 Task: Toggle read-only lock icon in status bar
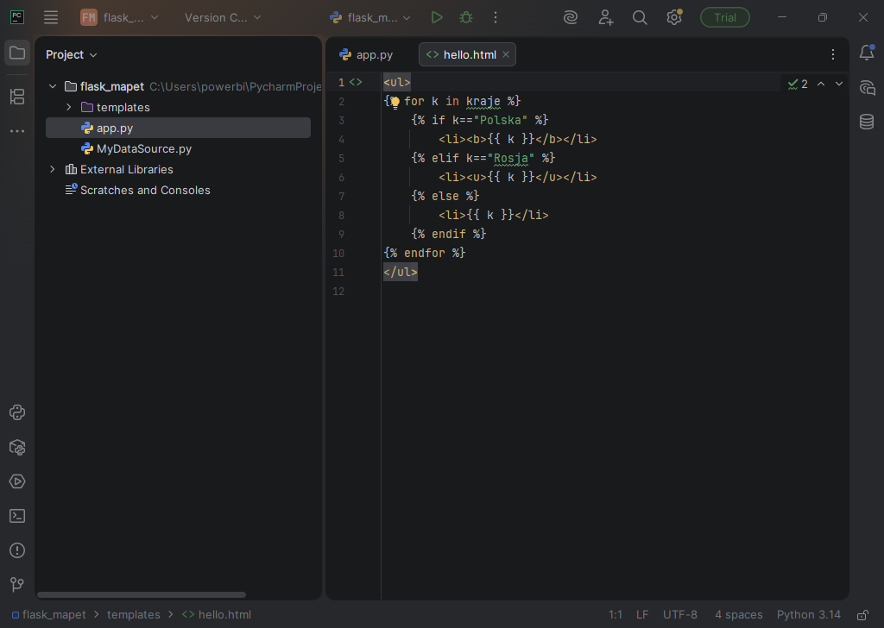(862, 614)
